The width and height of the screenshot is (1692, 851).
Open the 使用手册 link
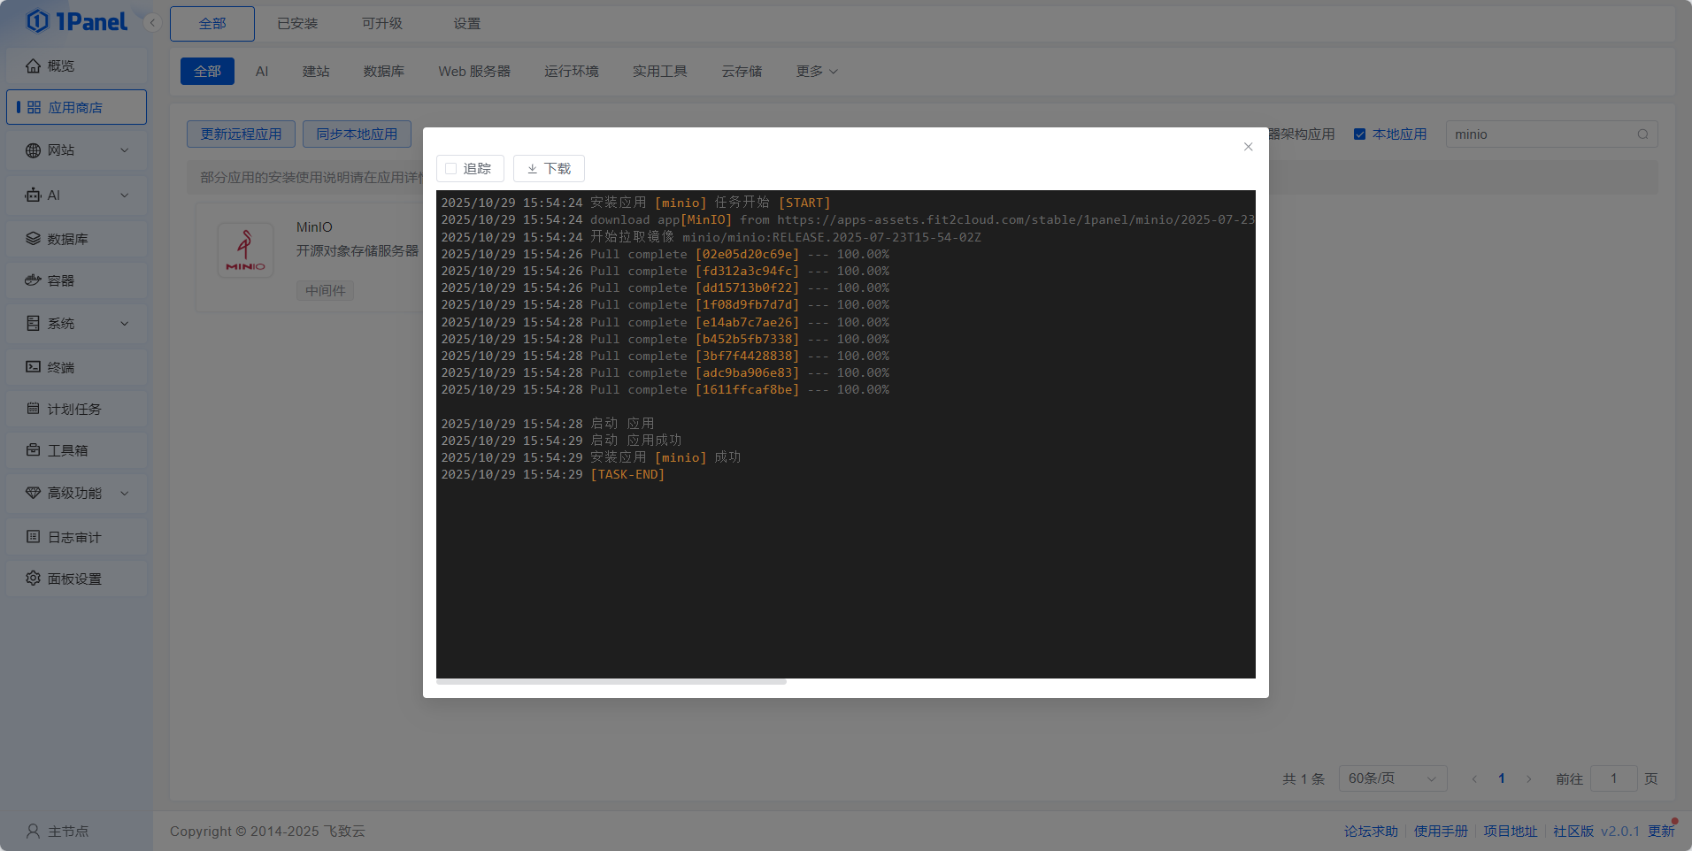1441,832
